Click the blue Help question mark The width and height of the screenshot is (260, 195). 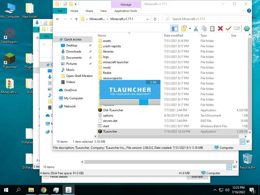(249, 11)
